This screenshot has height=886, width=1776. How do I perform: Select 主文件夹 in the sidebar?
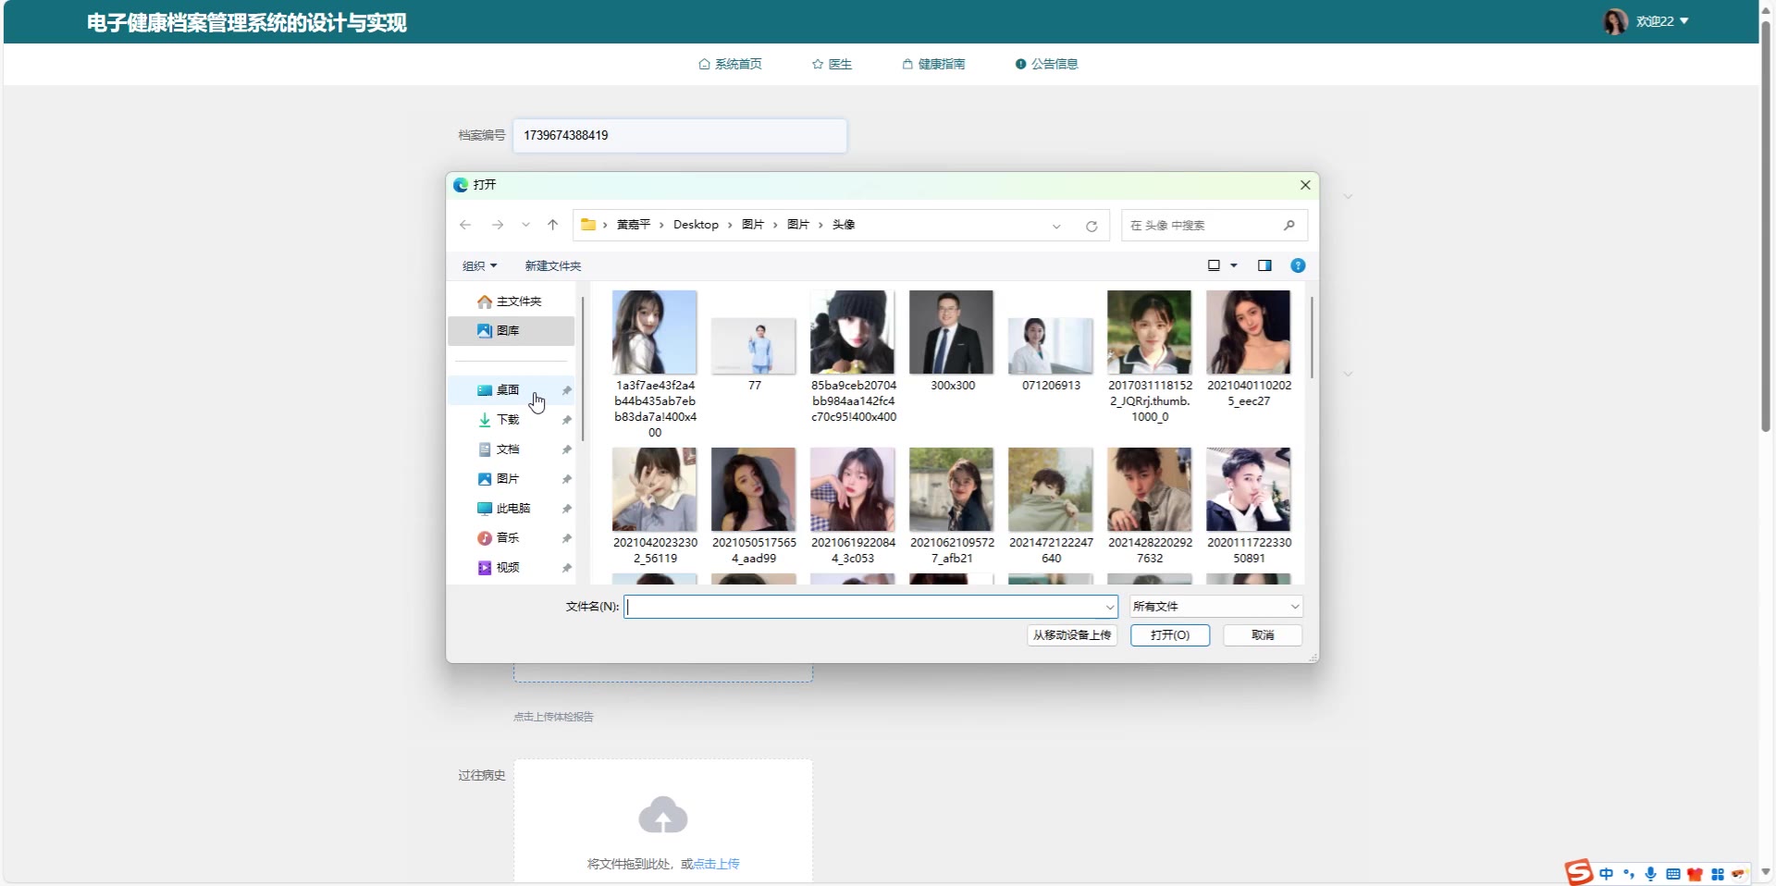(510, 301)
